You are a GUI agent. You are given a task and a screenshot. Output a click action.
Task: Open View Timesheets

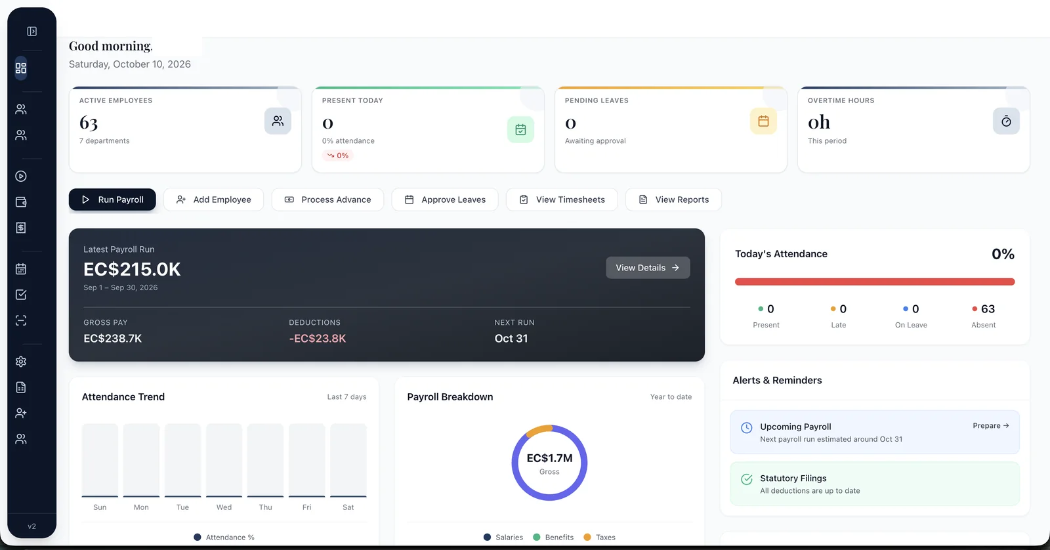pos(562,200)
